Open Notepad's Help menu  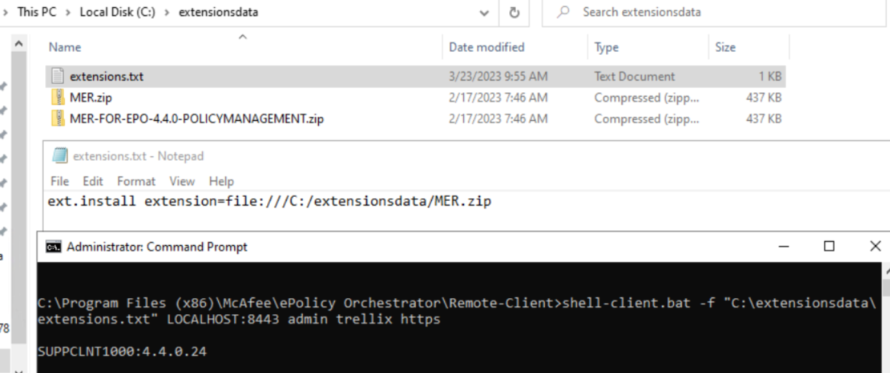221,181
